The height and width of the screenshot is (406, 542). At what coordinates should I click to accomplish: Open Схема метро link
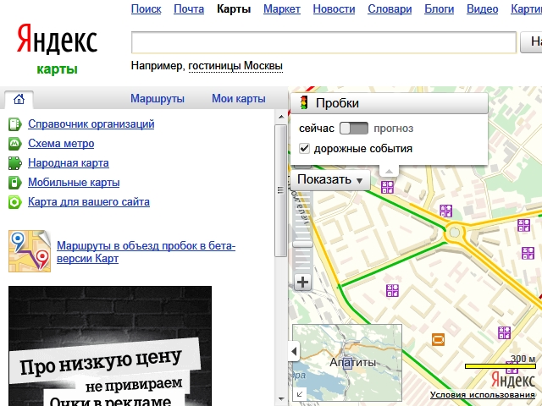tap(61, 143)
